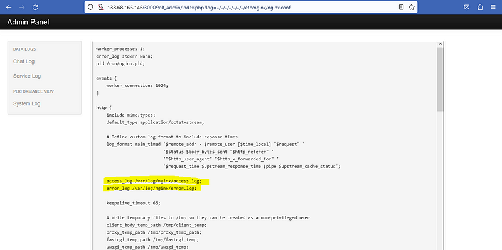Open the tracking protection shield icon
The height and width of the screenshot is (250, 502).
pos(90,7)
